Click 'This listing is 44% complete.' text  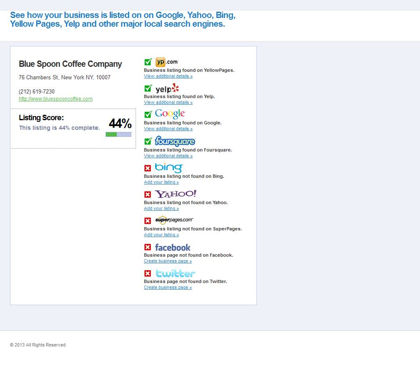[60, 128]
